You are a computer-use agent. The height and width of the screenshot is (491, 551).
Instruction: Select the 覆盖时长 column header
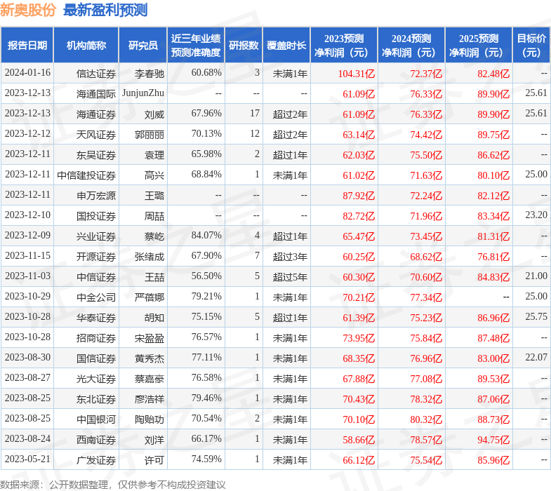pyautogui.click(x=286, y=46)
